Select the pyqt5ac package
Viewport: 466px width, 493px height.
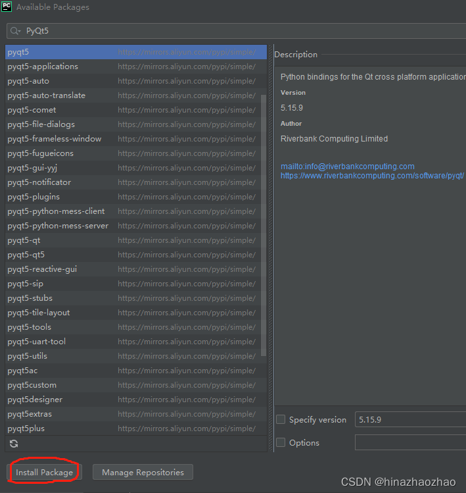point(136,371)
